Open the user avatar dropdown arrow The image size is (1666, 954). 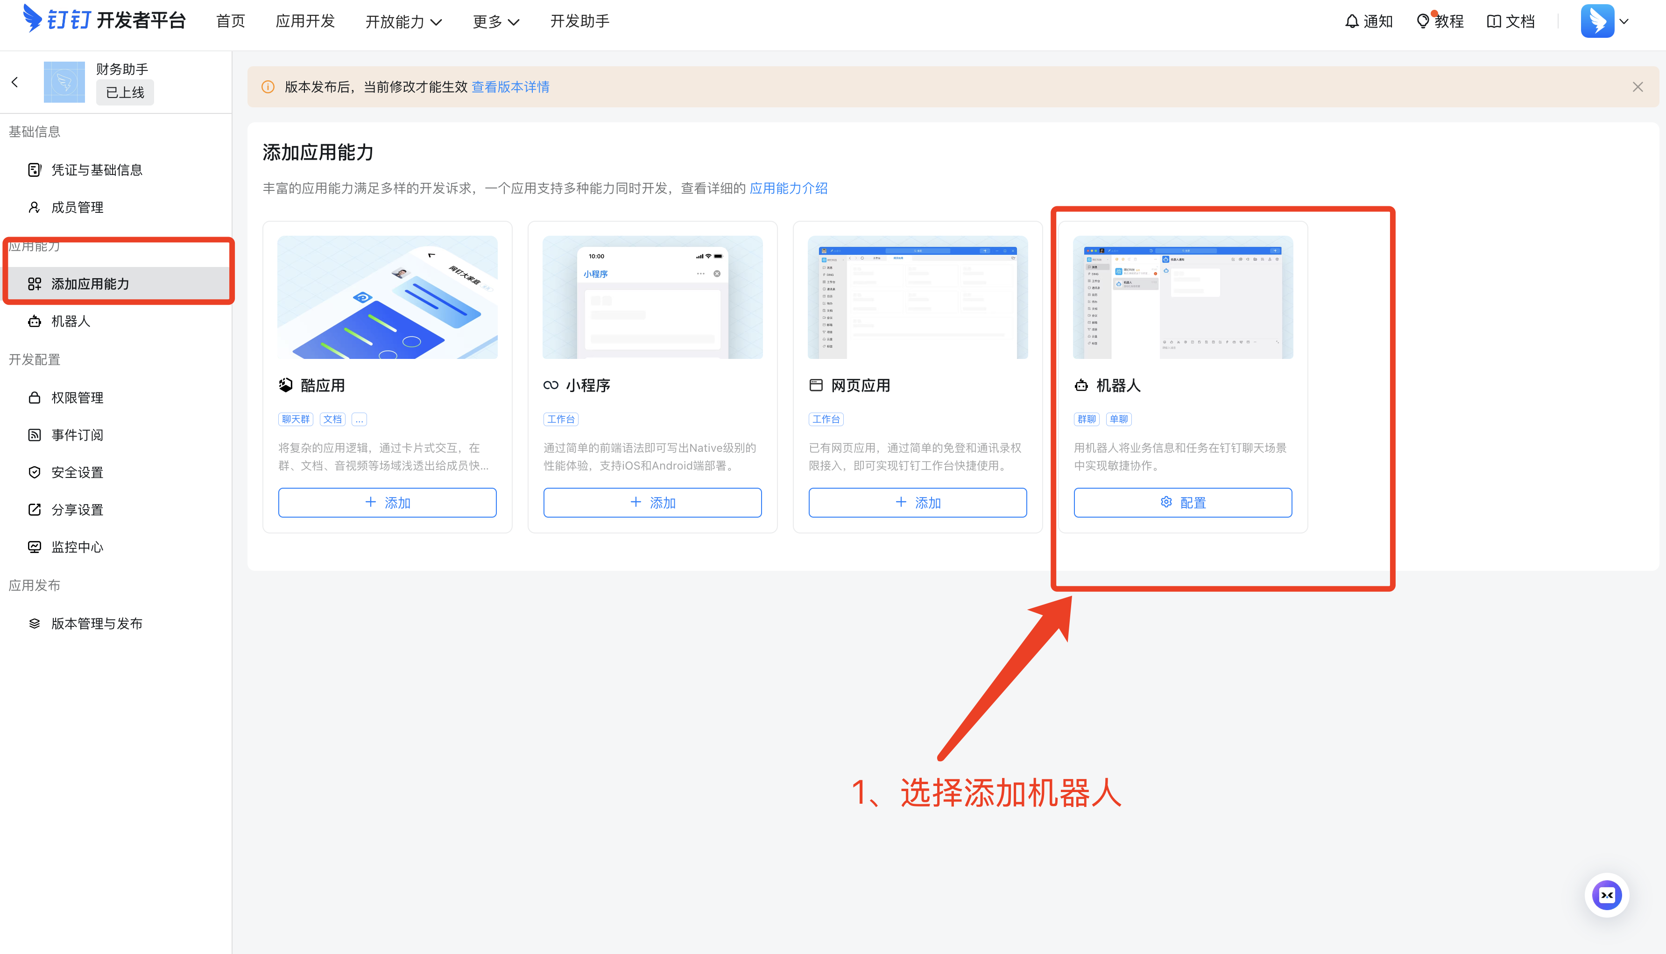point(1624,21)
